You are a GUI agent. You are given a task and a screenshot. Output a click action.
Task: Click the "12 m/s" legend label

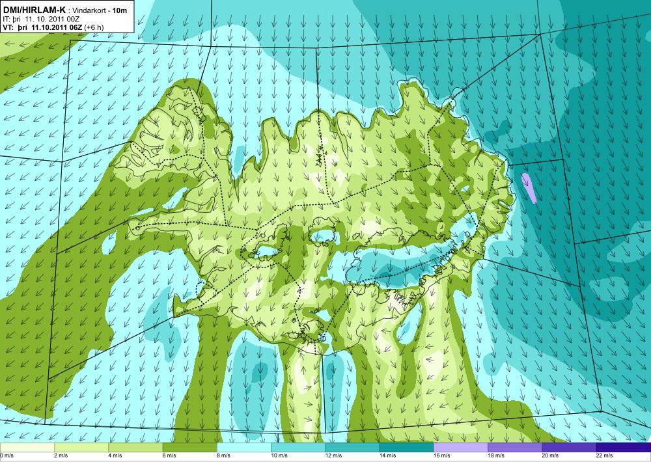333,455
